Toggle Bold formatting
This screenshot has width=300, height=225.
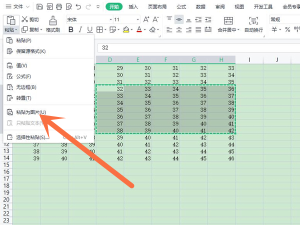pos(70,30)
